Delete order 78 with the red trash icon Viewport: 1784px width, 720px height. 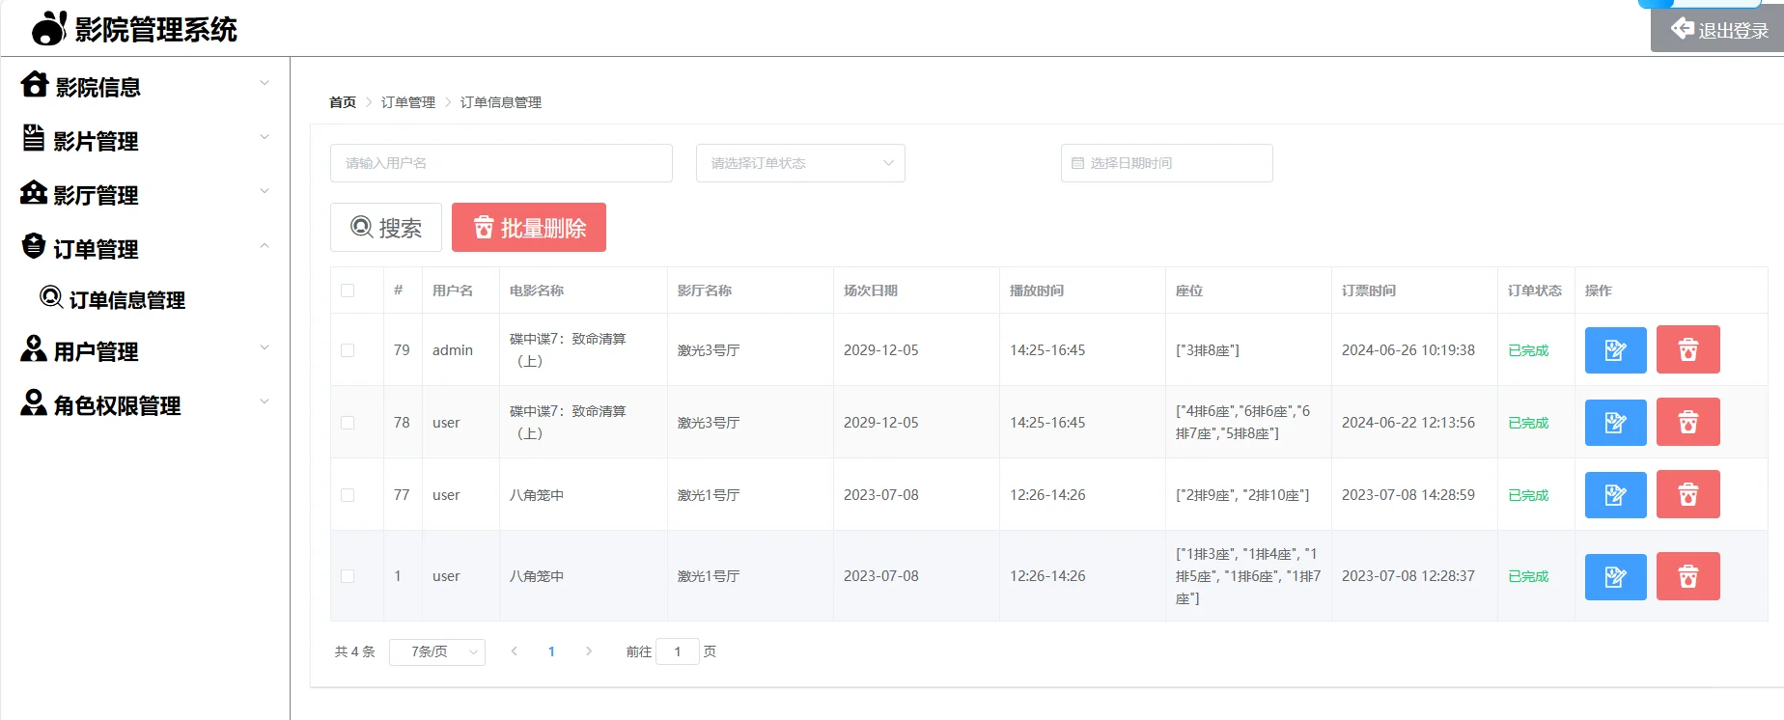[x=1688, y=422]
